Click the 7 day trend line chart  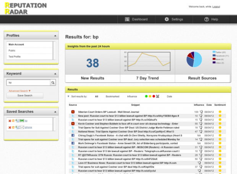149,61
